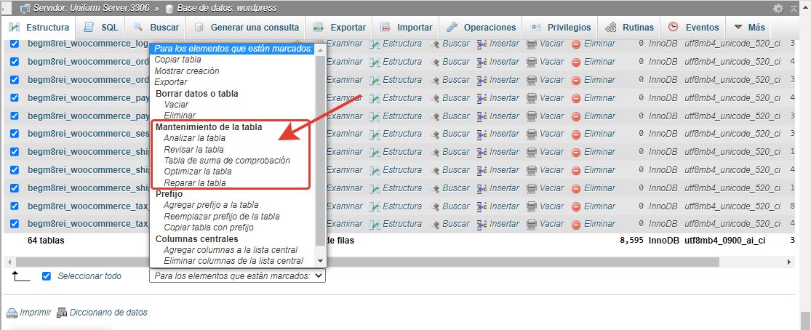Select Agregar columnas a la lista central
This screenshot has height=330, width=811.
(x=230, y=250)
